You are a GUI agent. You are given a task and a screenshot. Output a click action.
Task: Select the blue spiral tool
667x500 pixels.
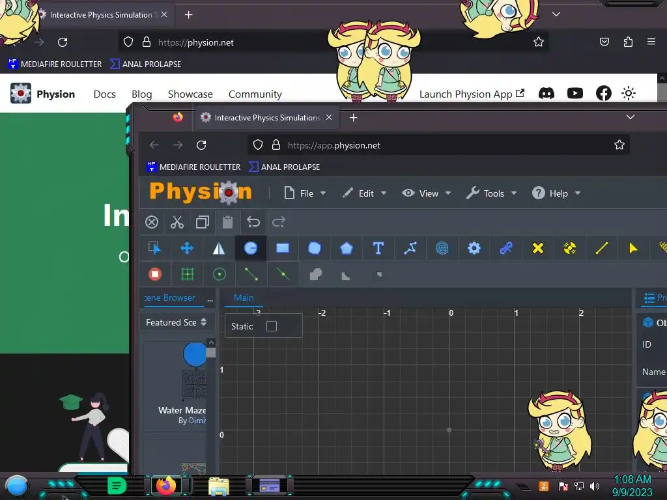coord(442,248)
